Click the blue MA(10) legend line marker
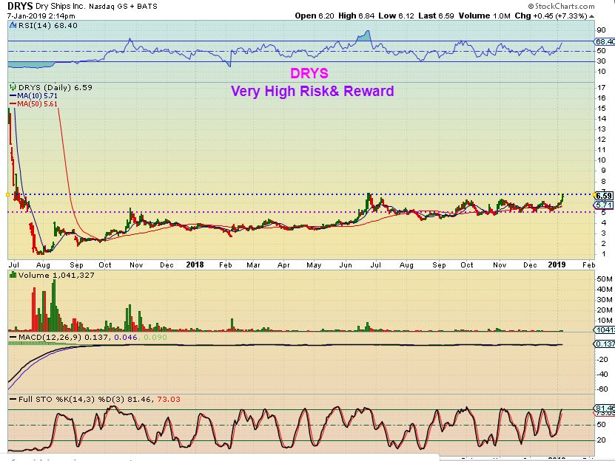Screen dimensions: 615x461 tap(10, 95)
